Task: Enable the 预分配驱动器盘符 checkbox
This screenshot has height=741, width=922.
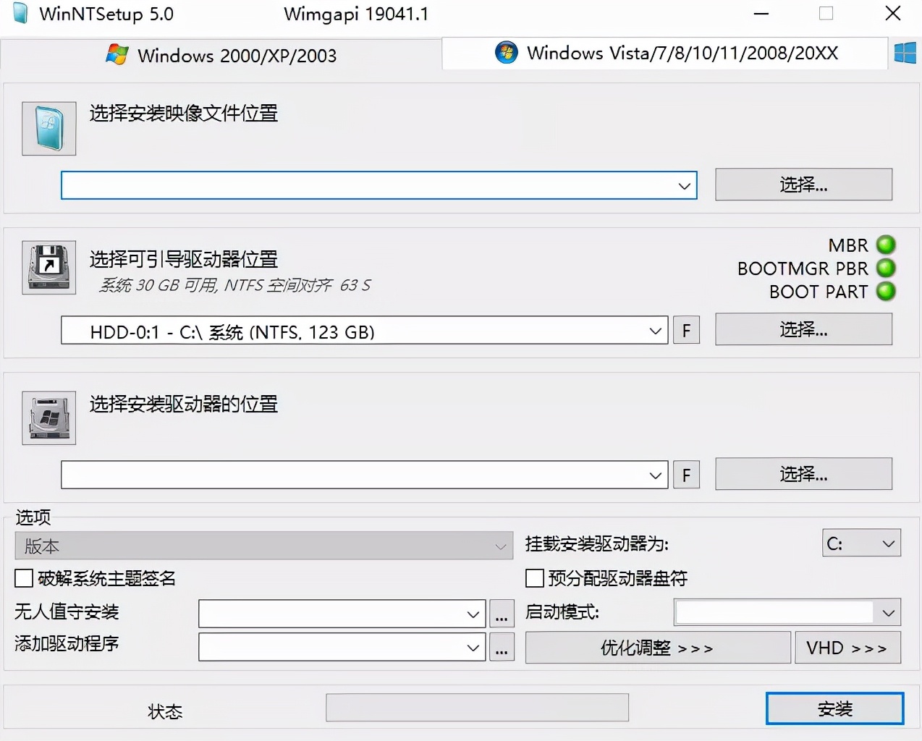Action: click(x=534, y=578)
